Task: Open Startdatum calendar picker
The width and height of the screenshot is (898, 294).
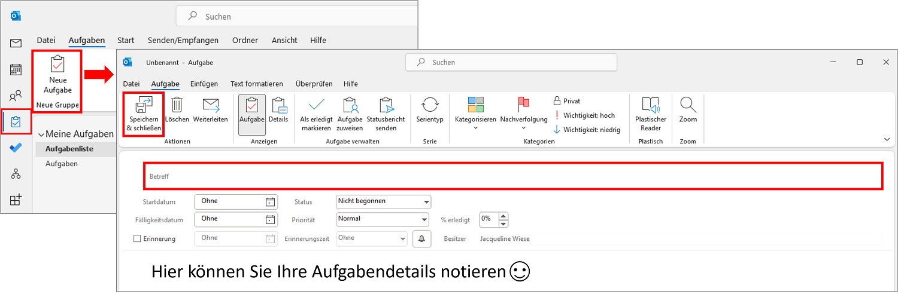Action: point(271,201)
